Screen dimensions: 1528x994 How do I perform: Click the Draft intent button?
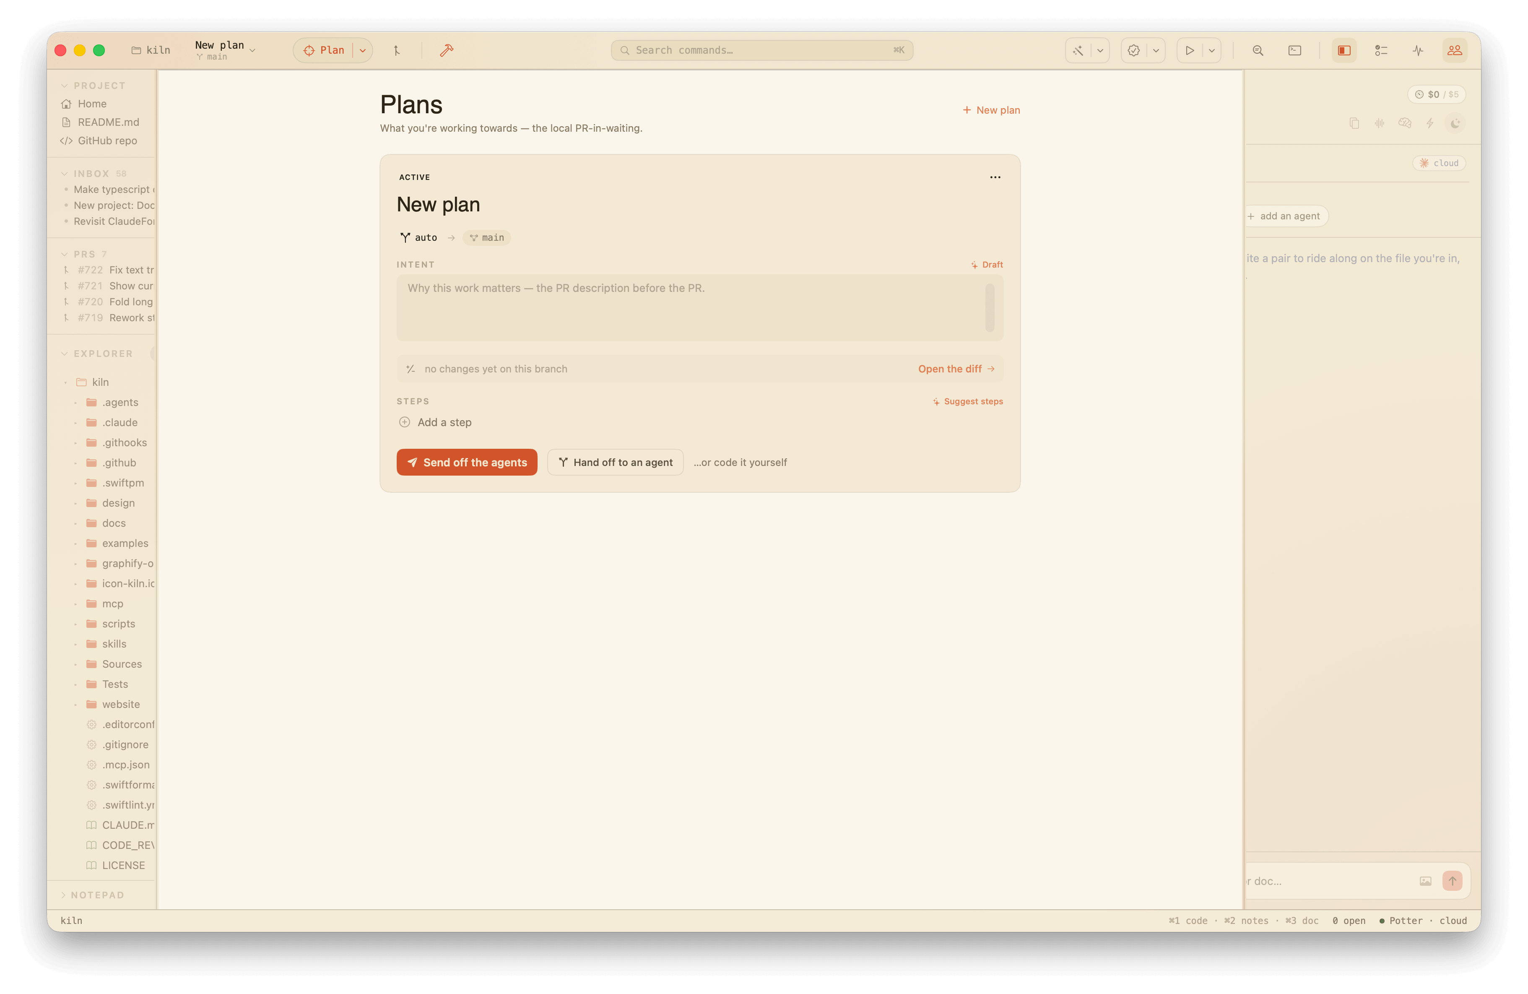(x=987, y=265)
